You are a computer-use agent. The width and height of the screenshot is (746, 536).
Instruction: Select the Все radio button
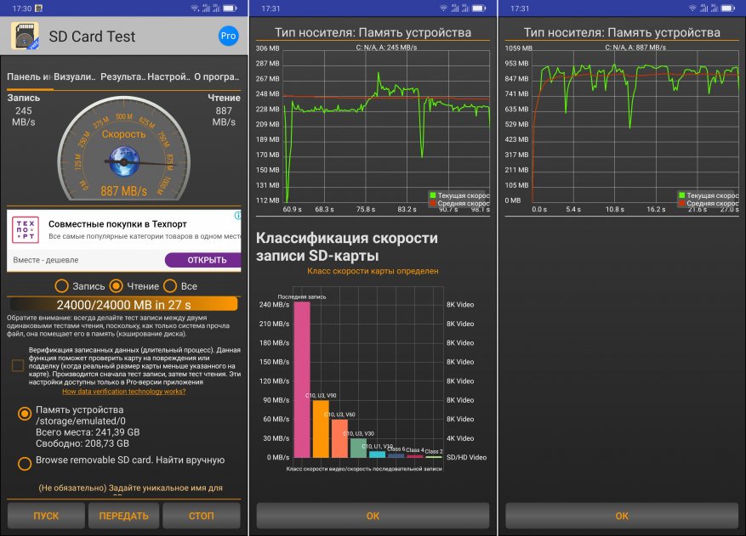tap(170, 286)
